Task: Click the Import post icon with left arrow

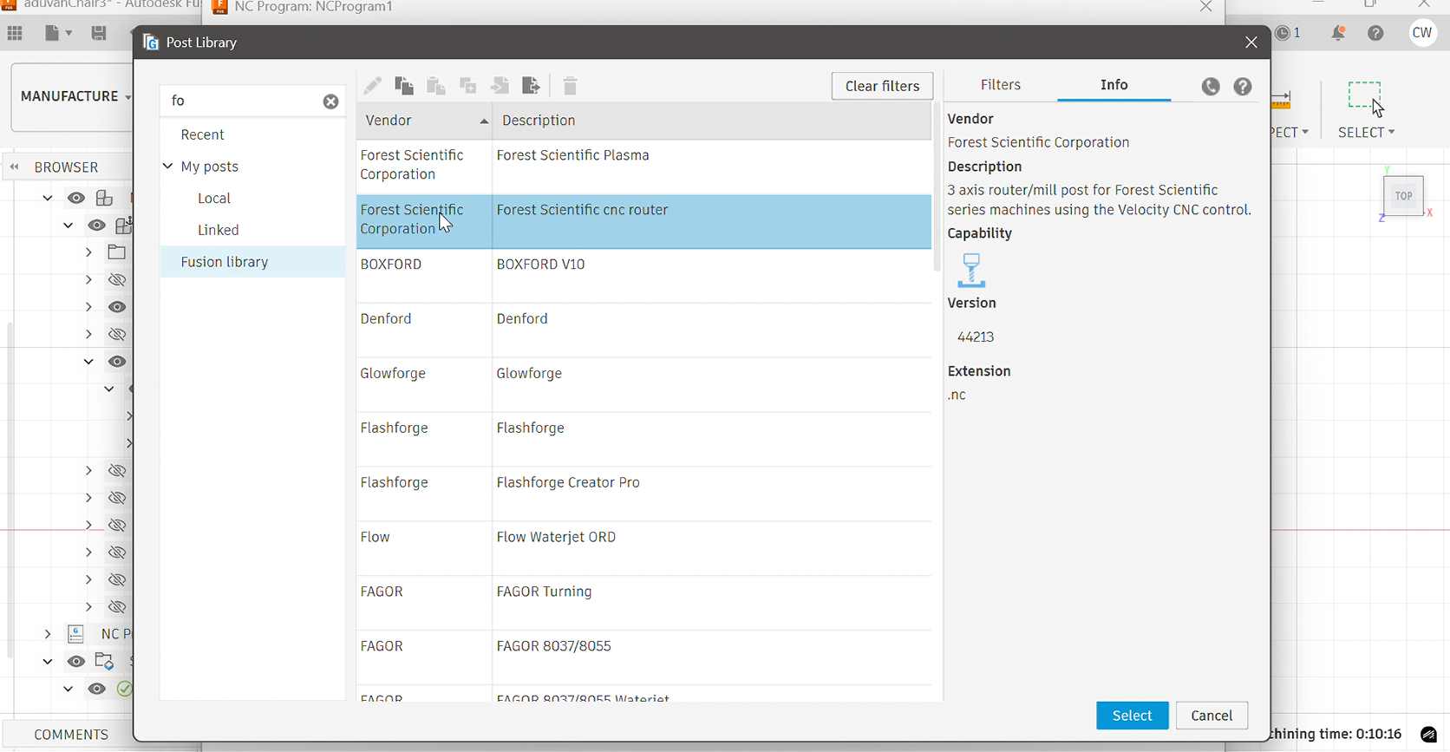Action: [x=500, y=86]
